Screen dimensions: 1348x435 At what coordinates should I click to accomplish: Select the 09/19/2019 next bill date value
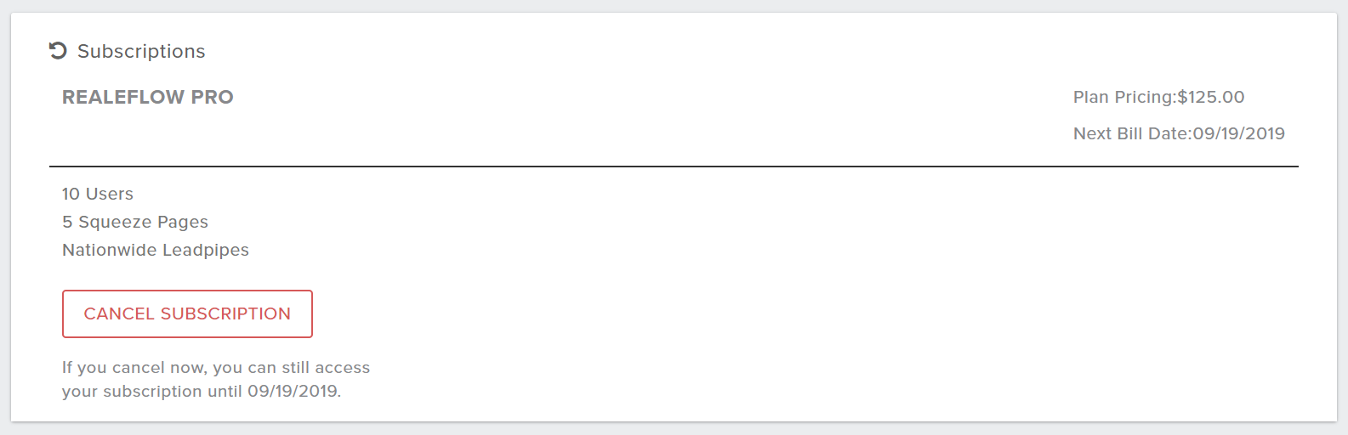tap(1239, 133)
